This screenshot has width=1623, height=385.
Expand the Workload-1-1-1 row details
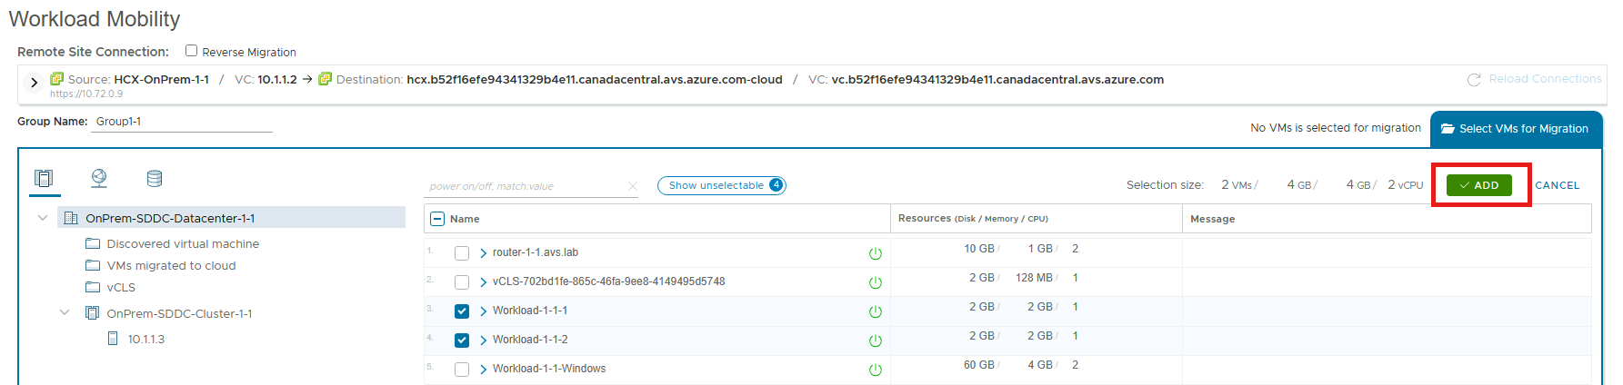(x=483, y=311)
